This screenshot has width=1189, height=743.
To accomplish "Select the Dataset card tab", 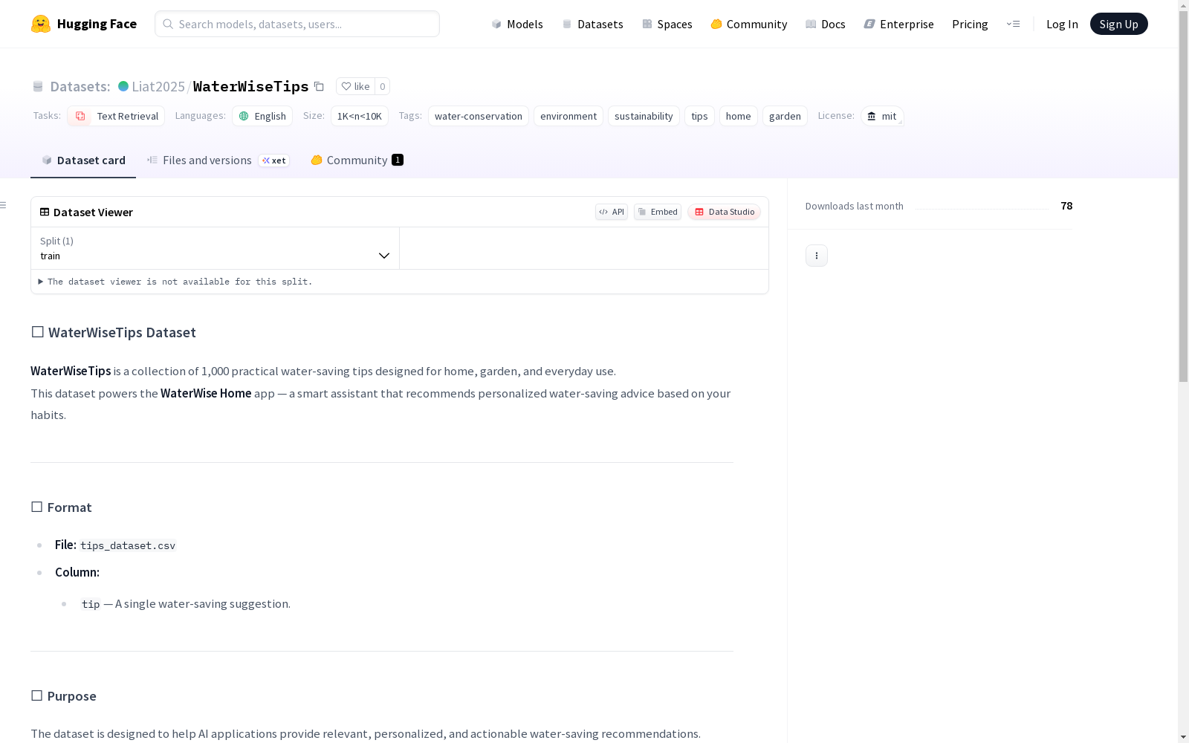I will tap(83, 160).
